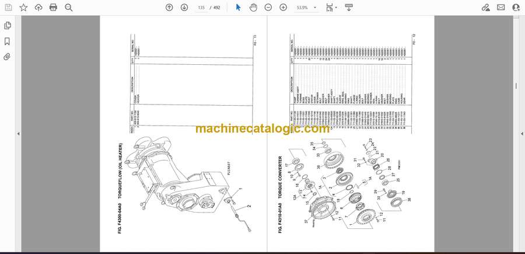This screenshot has height=254, width=525.
Task: Edit the page number field showing 135
Action: [201, 8]
